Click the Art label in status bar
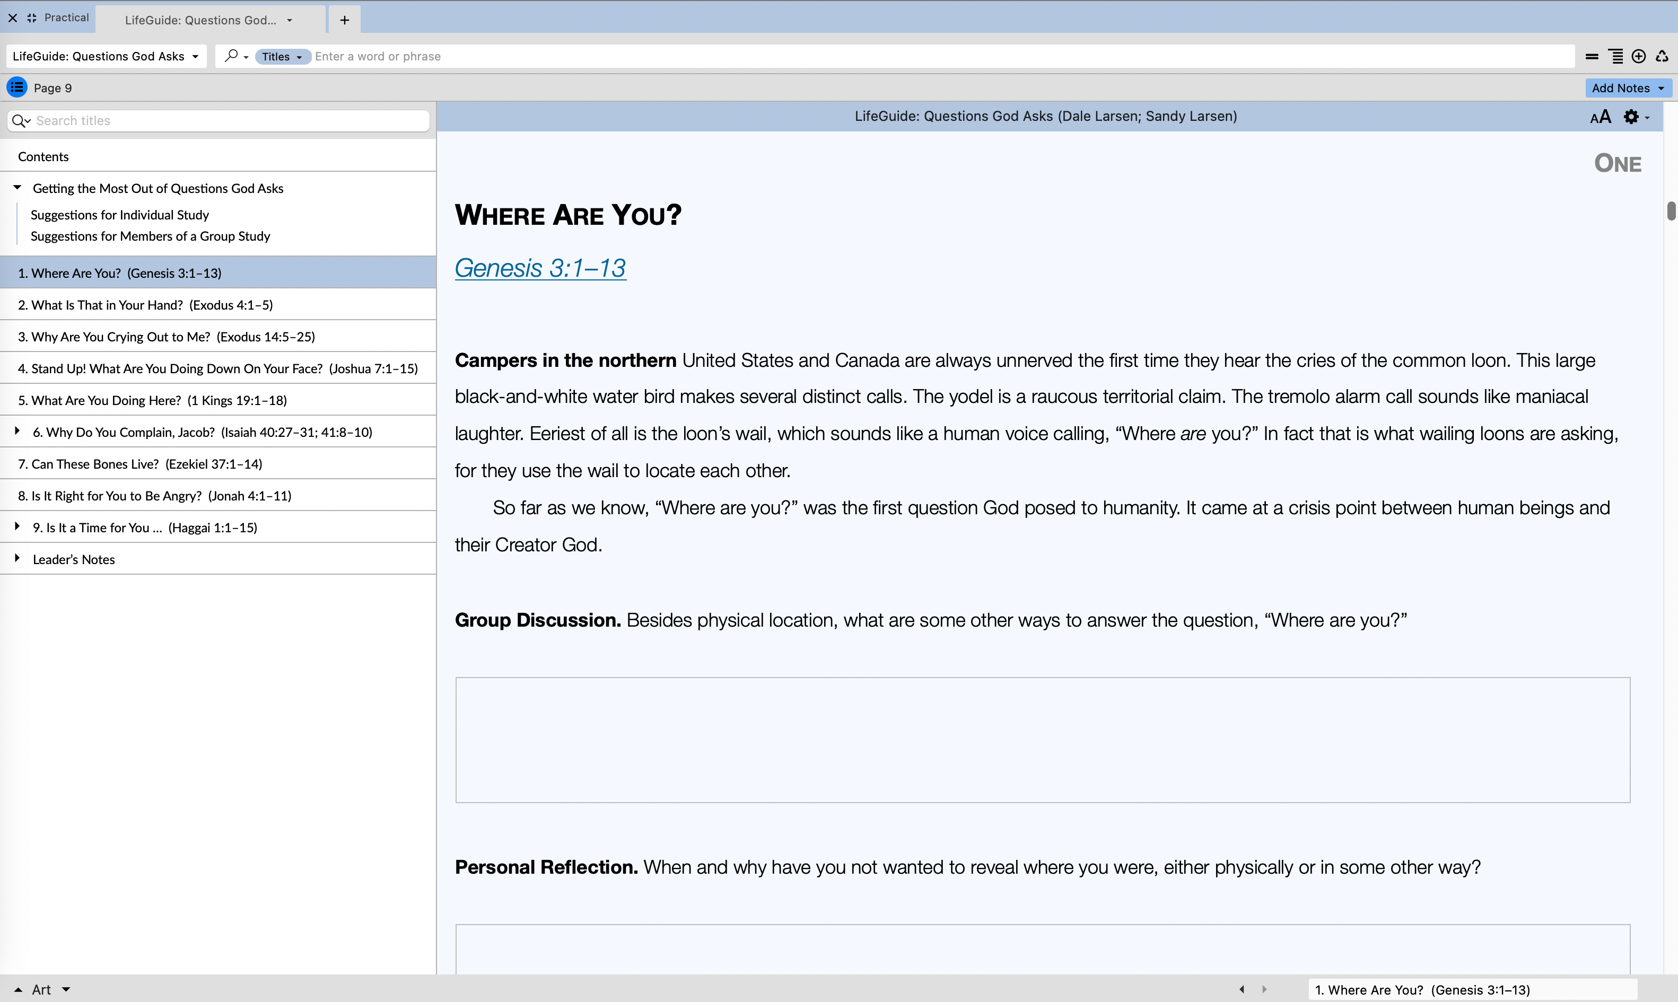This screenshot has width=1678, height=1002. click(41, 989)
